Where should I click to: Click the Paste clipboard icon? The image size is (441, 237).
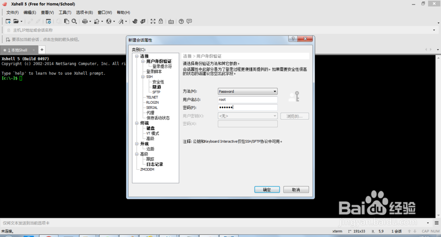click(67, 21)
